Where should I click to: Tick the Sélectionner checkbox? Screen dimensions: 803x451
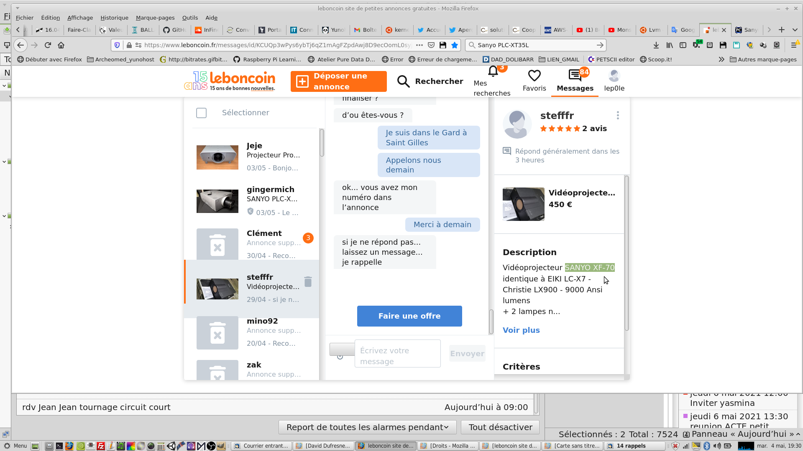[201, 113]
